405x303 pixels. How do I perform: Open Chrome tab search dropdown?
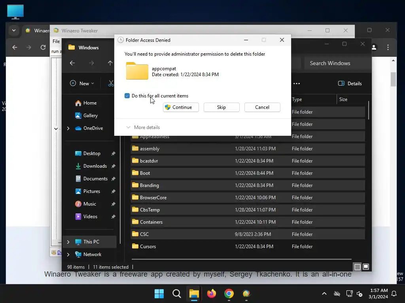coord(14,31)
